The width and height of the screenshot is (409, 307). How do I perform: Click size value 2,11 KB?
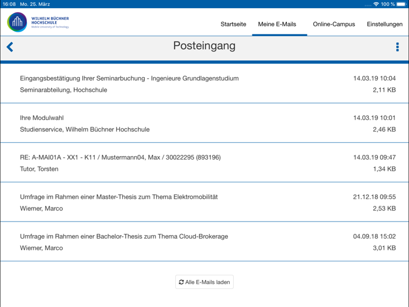(x=384, y=90)
